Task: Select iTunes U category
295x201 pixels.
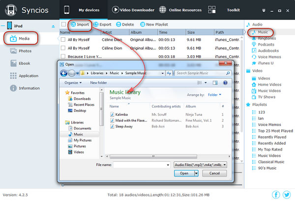Action: tap(263, 63)
